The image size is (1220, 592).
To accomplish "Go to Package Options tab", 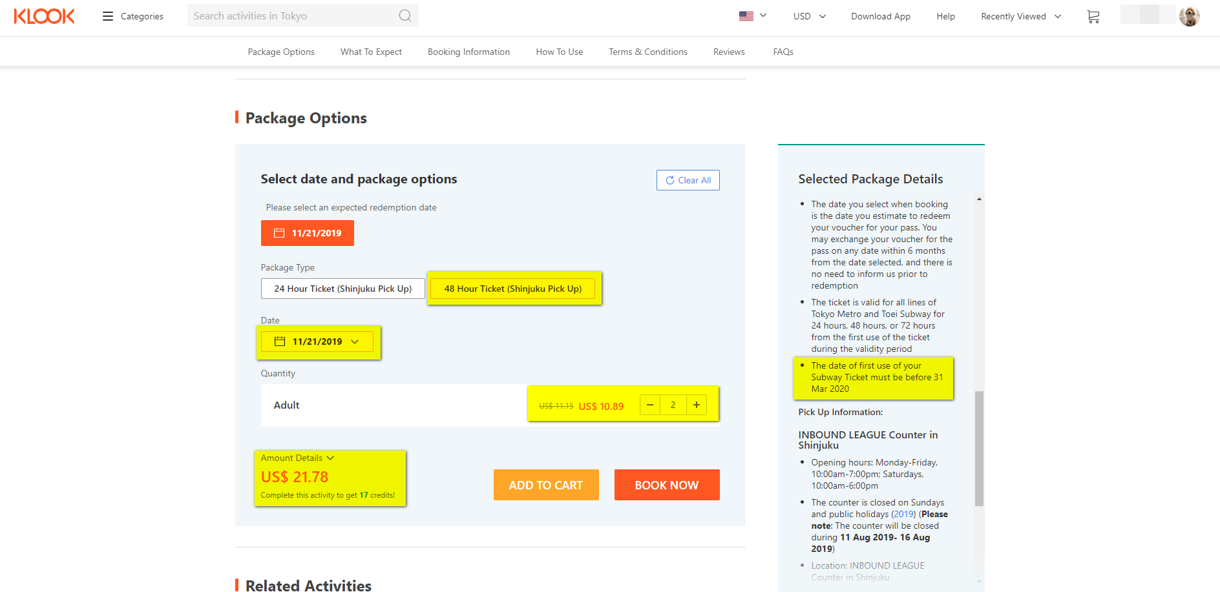I will tap(281, 52).
